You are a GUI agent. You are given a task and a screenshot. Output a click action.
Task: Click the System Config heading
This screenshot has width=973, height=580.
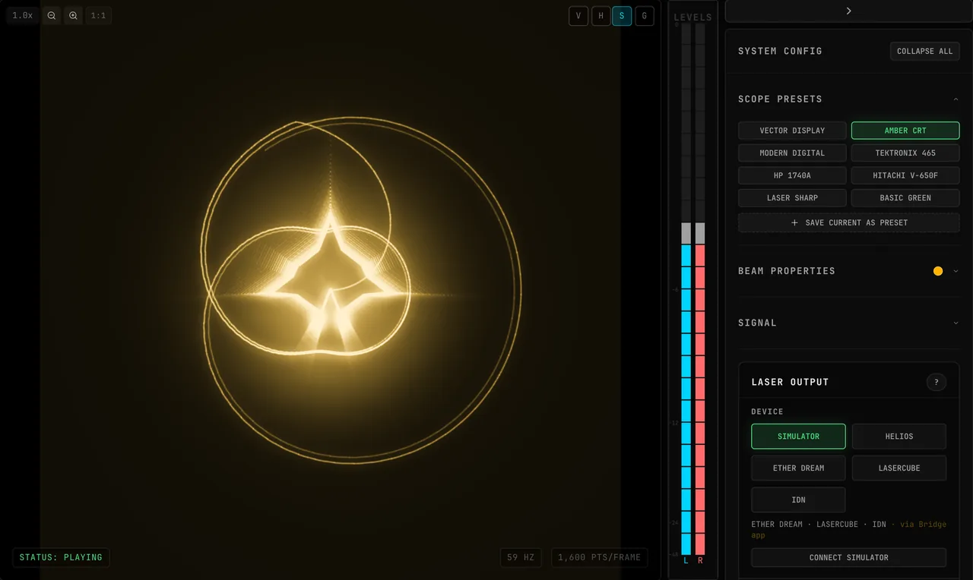tap(780, 51)
